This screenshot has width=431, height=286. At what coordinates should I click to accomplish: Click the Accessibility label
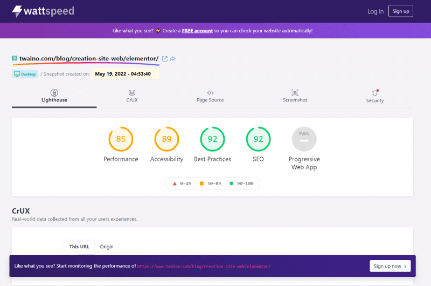coord(166,159)
